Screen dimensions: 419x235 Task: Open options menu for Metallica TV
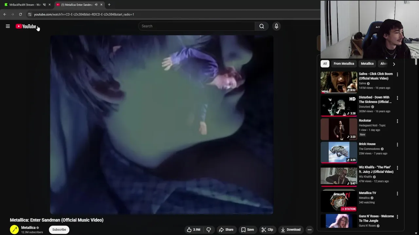[397, 194]
